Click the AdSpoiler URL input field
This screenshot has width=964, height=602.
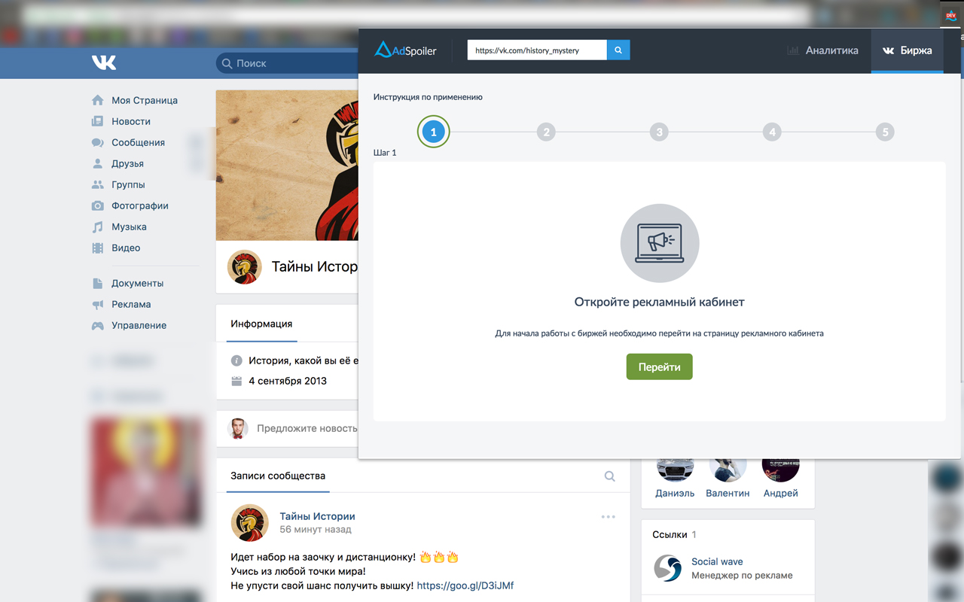[537, 50]
